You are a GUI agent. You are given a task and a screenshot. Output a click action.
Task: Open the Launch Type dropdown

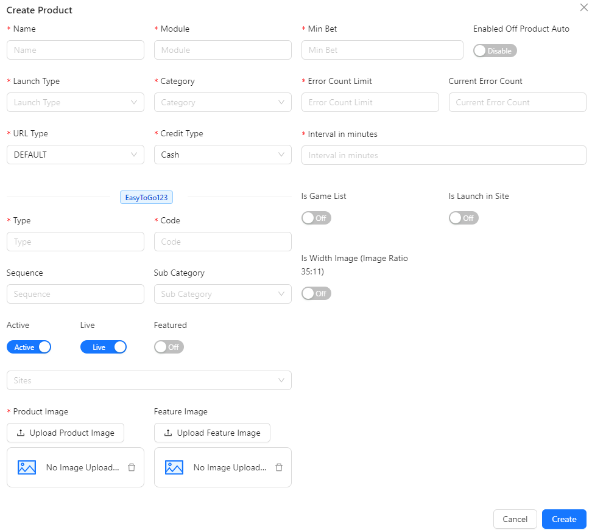75,102
